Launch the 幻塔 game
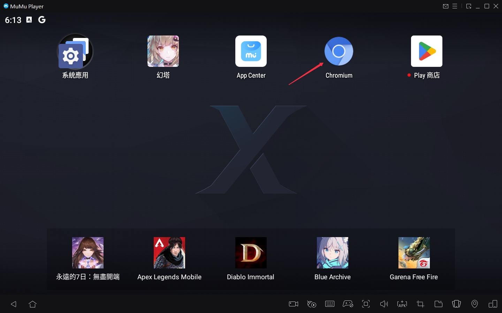 coord(163,51)
